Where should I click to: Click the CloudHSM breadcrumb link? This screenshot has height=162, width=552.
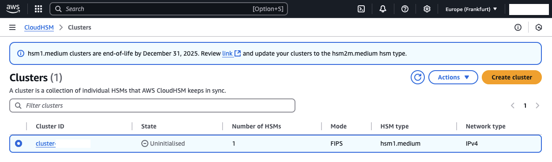tap(39, 27)
